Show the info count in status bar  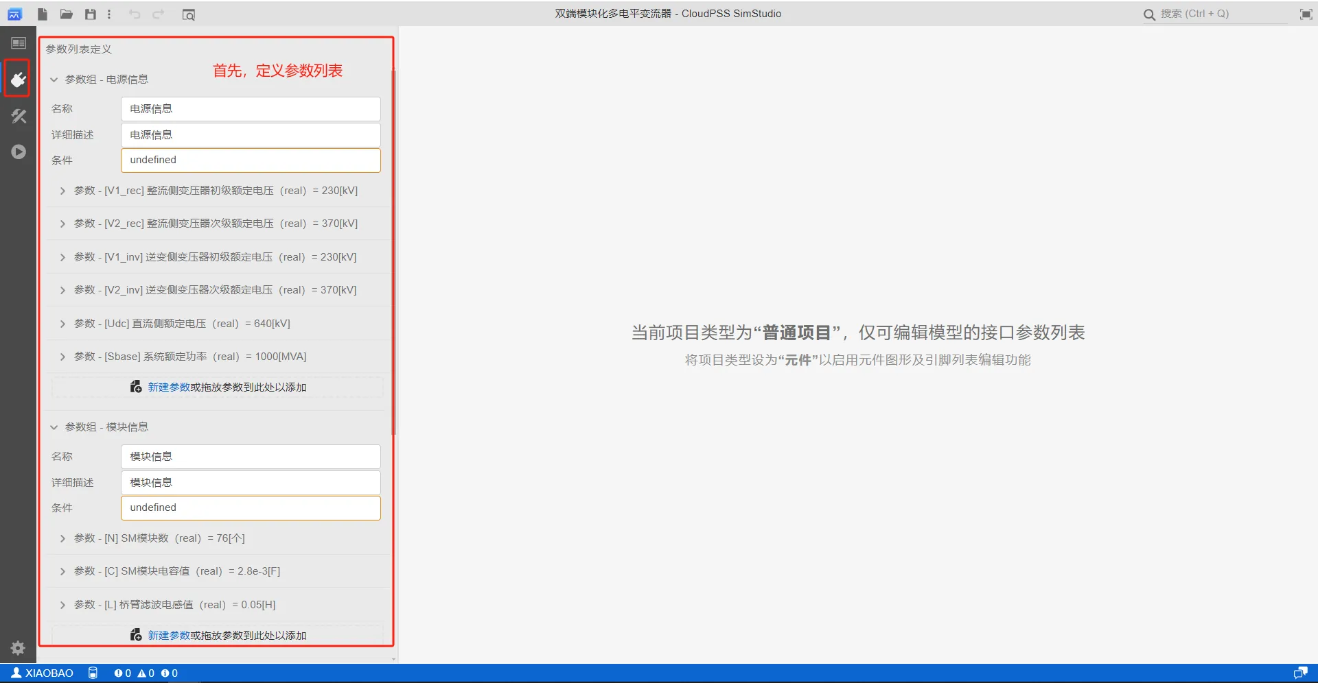(x=170, y=673)
